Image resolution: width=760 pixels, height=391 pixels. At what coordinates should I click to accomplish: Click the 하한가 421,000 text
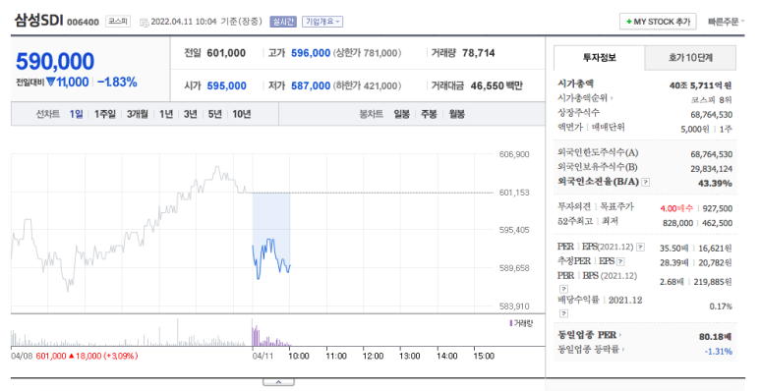[x=368, y=85]
